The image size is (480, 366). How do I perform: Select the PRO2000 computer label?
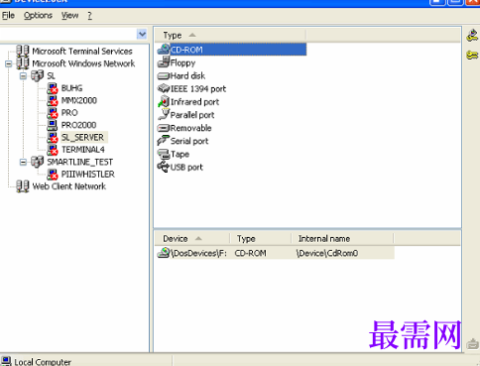[78, 125]
